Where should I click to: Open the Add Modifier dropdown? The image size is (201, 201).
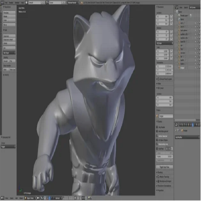tap(187, 137)
